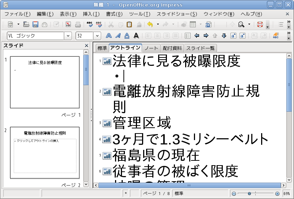The width and height of the screenshot is (294, 199).
Task: Open the help lifebuoy icon
Action: pos(260,25)
